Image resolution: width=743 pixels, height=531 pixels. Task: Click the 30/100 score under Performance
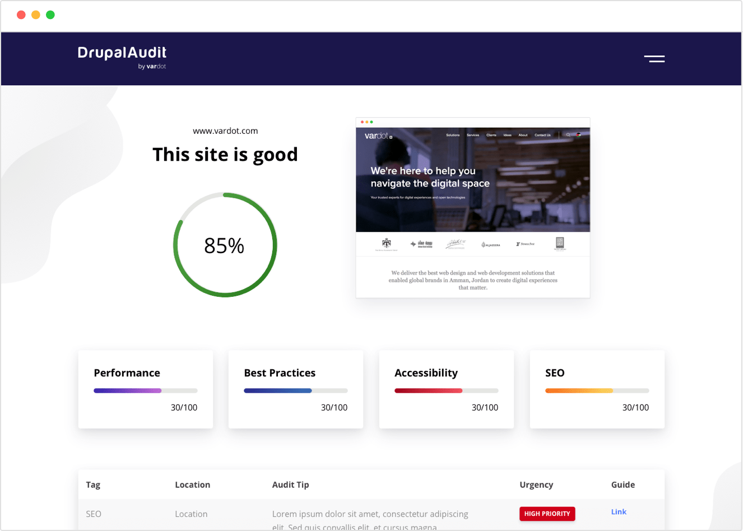(184, 408)
